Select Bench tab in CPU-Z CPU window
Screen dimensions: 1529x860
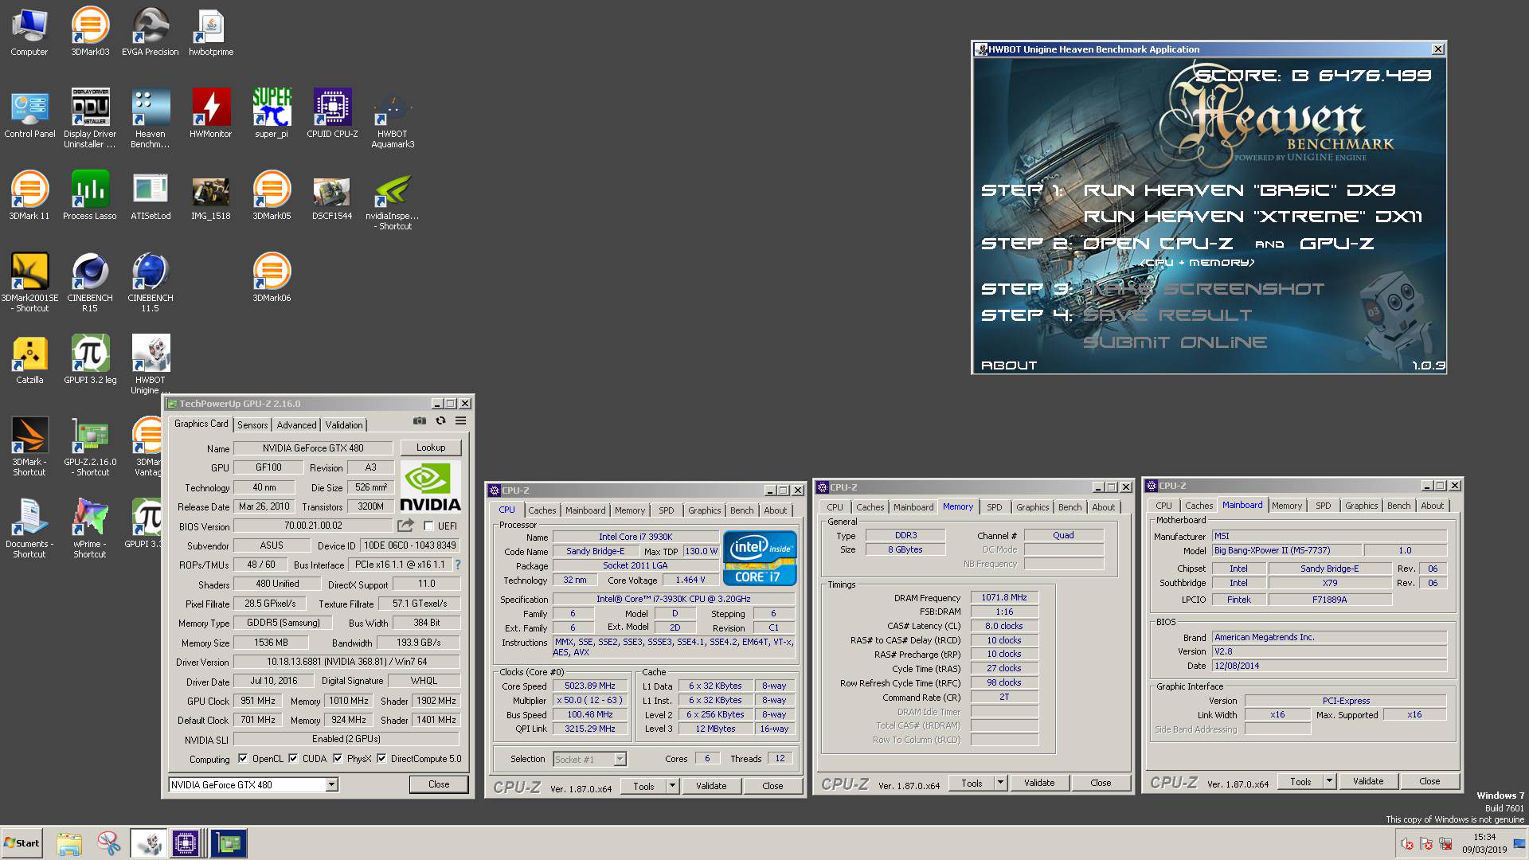741,510
